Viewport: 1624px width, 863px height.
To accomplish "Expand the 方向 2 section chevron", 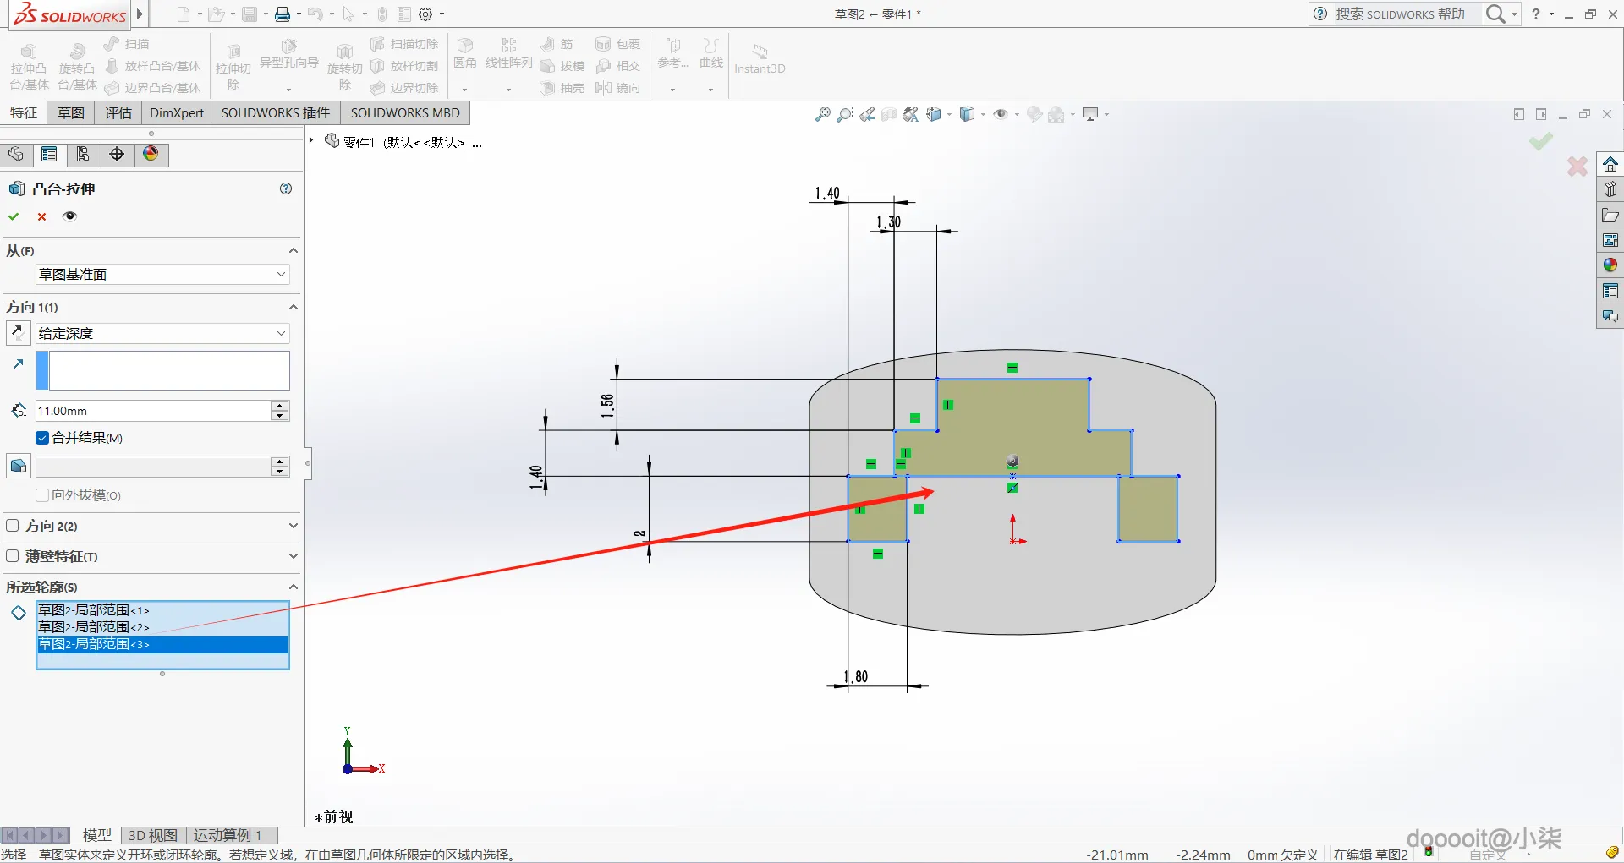I will click(294, 526).
